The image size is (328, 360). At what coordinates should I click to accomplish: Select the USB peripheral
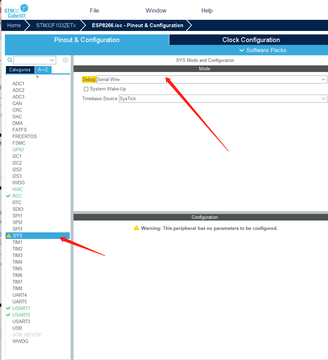(x=17, y=328)
